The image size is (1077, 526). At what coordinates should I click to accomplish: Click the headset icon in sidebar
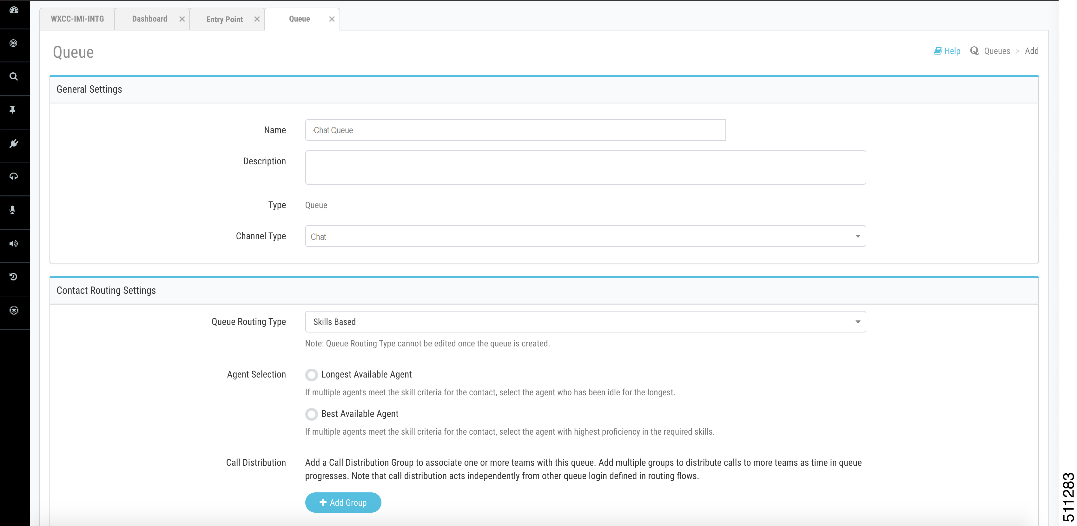13,176
